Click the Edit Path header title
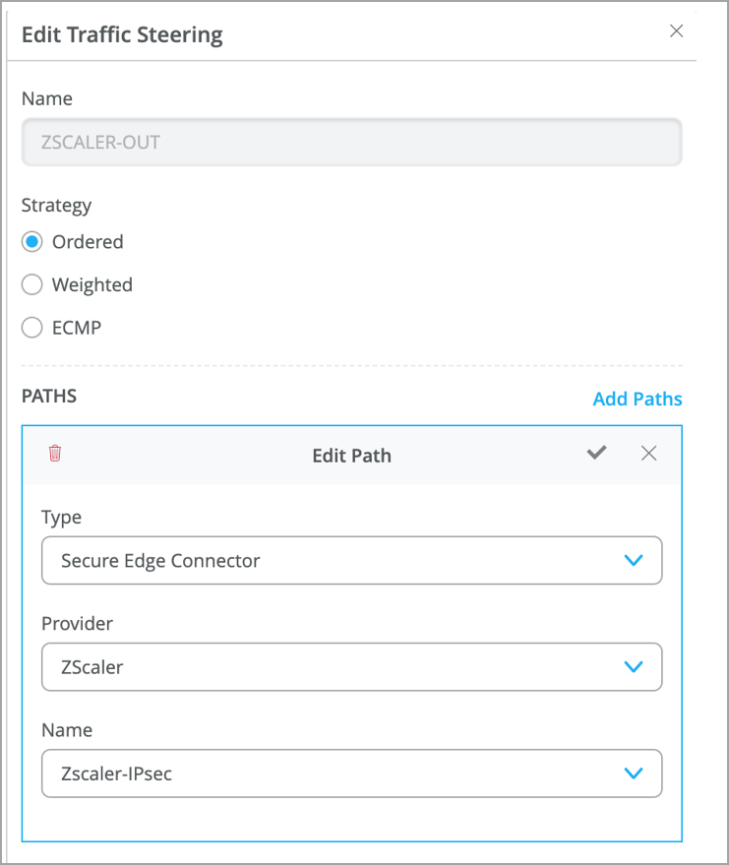The image size is (729, 865). click(x=351, y=455)
